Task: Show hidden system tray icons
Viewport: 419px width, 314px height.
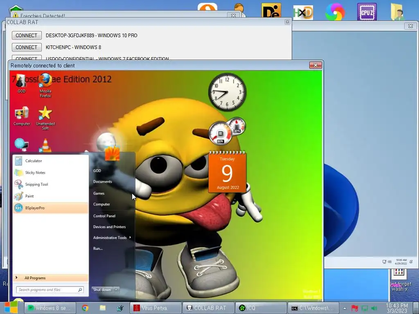Action: (345, 308)
